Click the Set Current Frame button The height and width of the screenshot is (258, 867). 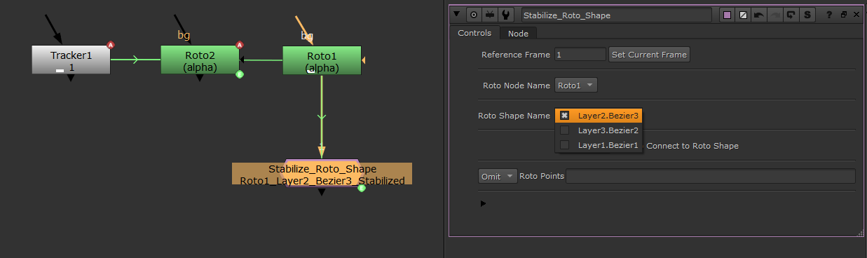click(x=649, y=55)
